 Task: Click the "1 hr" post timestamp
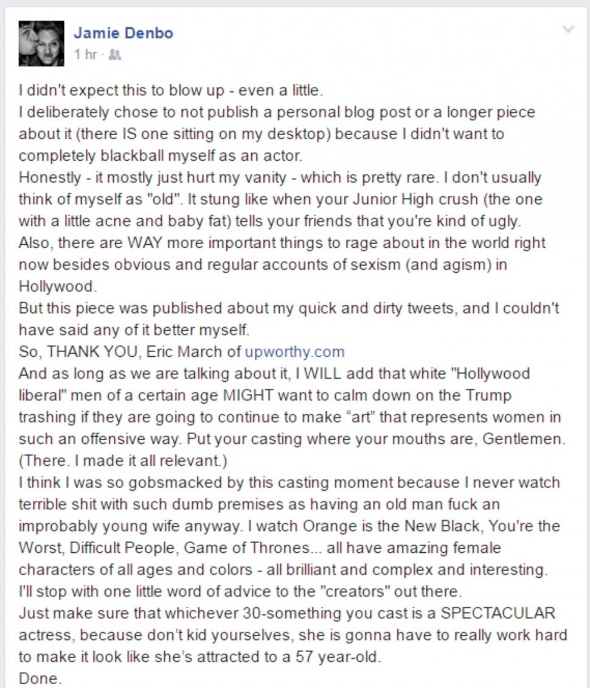click(x=85, y=55)
